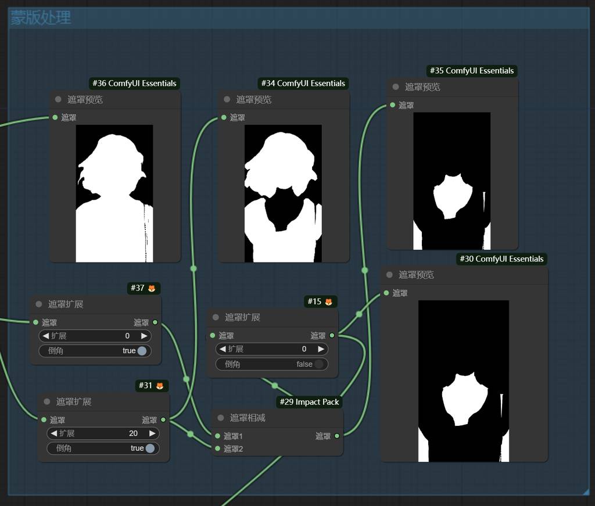Click the 遮罩2 input port on 遮罩相减
Image resolution: width=595 pixels, height=506 pixels.
point(217,448)
